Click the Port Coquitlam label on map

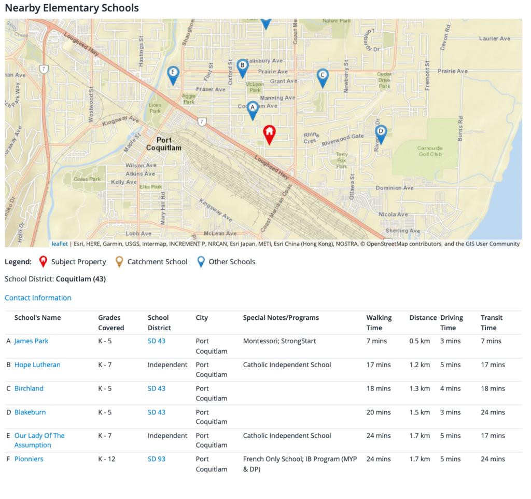tap(164, 144)
